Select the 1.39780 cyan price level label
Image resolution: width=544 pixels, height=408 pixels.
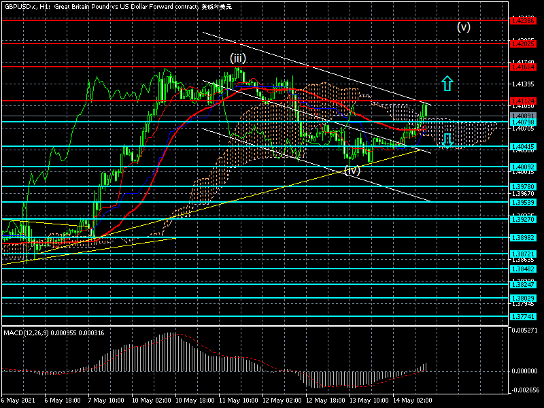click(523, 186)
